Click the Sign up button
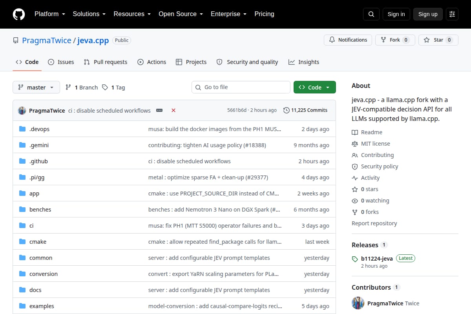 point(428,14)
